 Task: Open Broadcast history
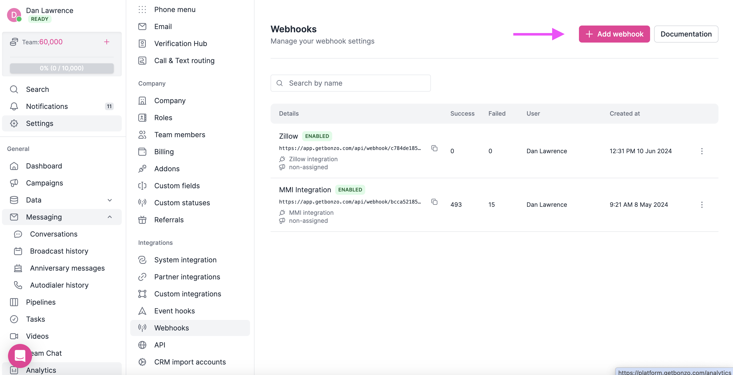click(x=59, y=251)
